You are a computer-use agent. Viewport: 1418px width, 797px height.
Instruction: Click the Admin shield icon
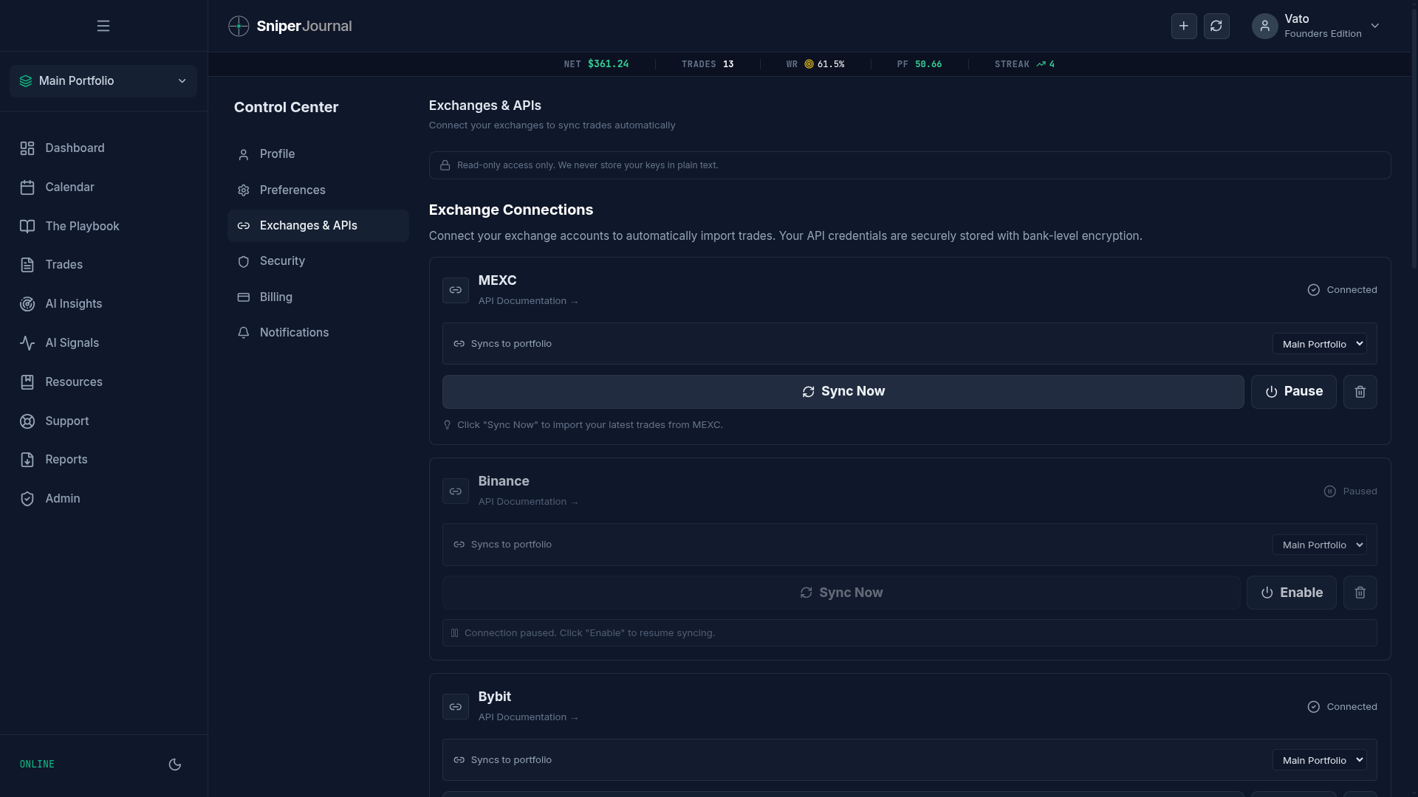[27, 499]
